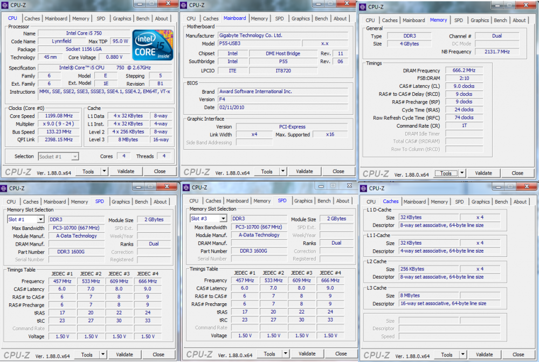539x362 pixels.
Task: Click the descriptor '16-way set associative, 64-byte line size'
Action: point(450,303)
